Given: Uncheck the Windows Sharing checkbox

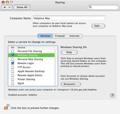Looking at the screenshot, I should point(13,55).
